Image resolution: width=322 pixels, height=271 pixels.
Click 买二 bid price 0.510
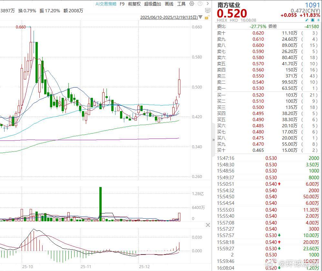coord(258,101)
